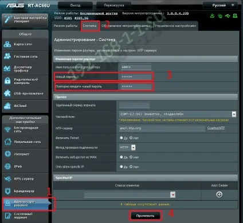Click the Применить apply button
243x223 pixels.
click(x=145, y=216)
